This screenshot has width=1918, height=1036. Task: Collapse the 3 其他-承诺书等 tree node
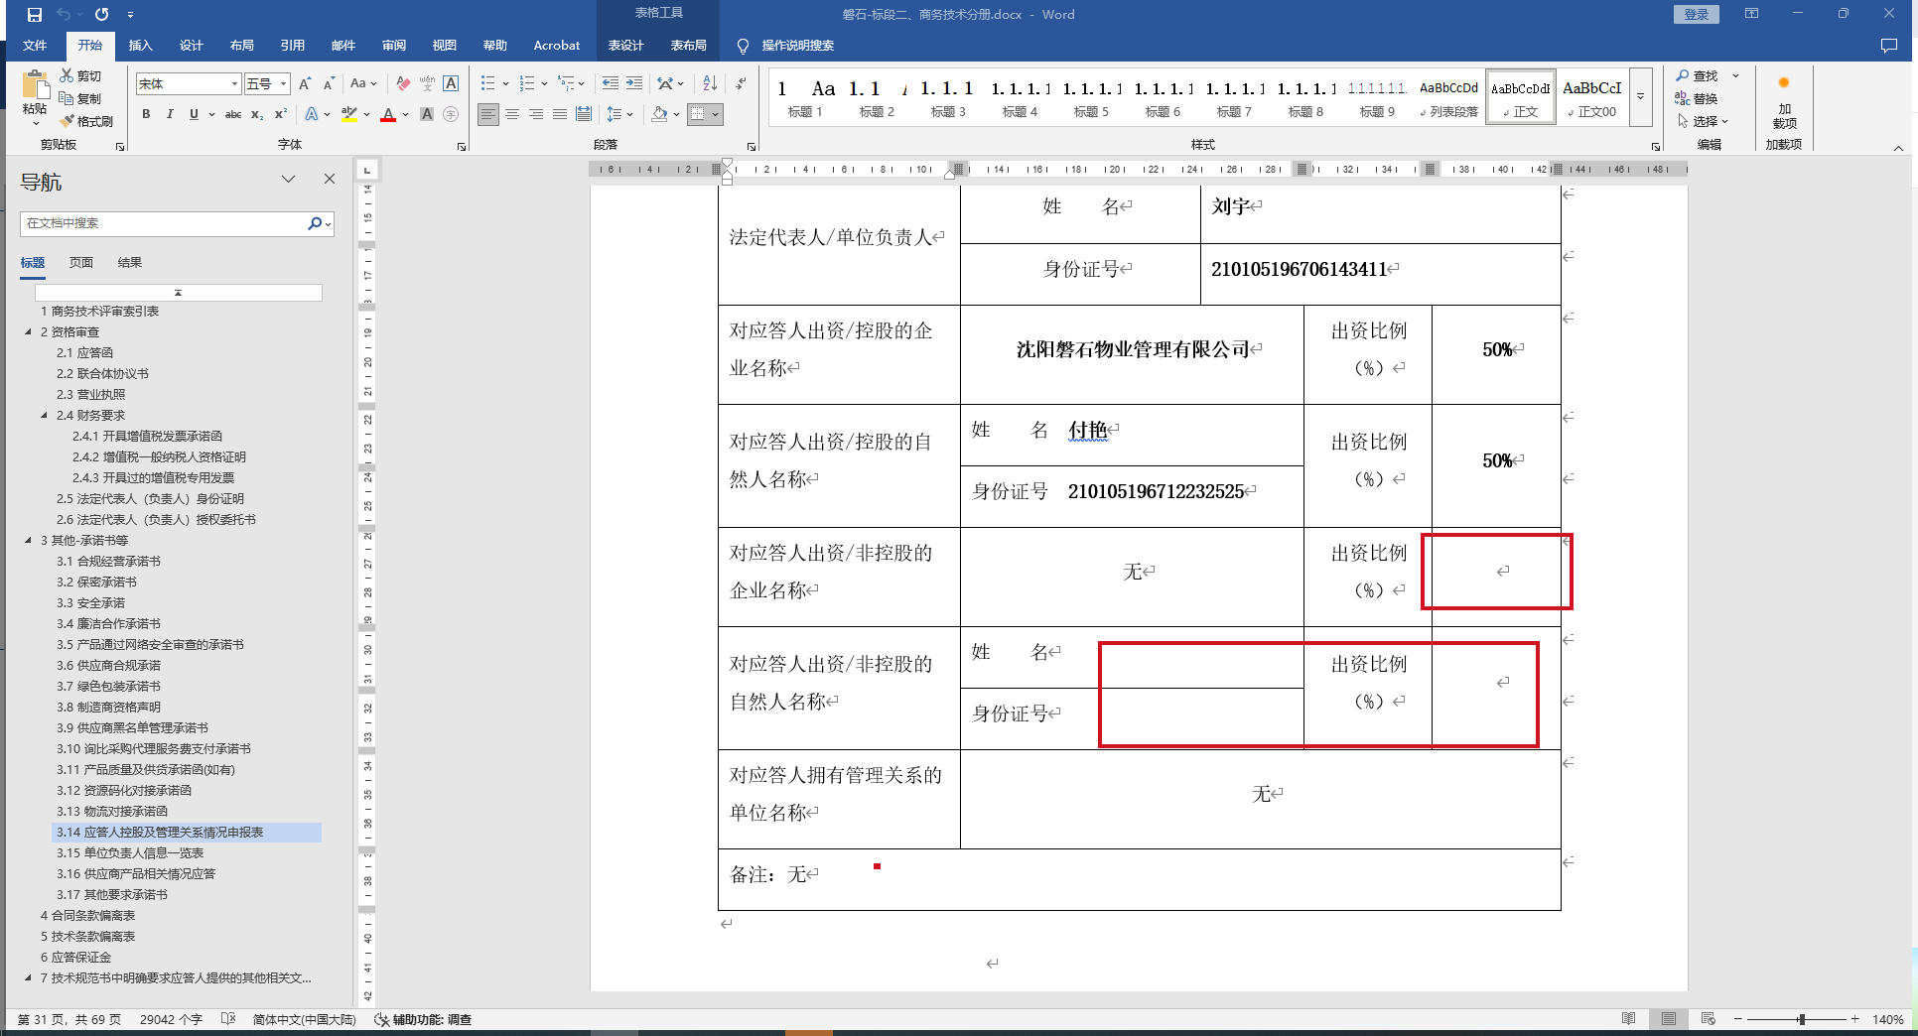(x=28, y=541)
